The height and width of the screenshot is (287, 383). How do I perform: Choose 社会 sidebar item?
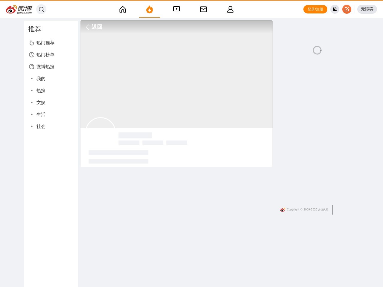click(x=41, y=126)
